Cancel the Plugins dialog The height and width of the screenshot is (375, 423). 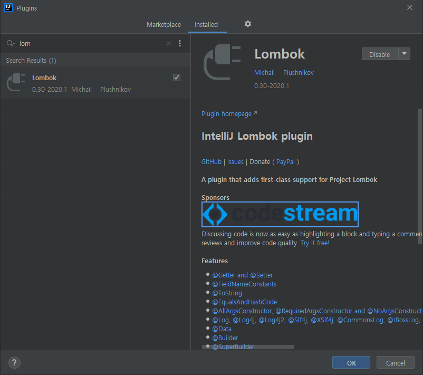[395, 363]
